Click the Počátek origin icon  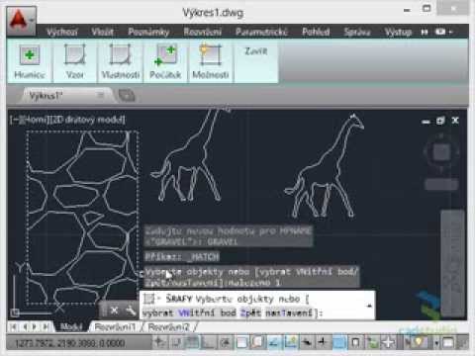tap(165, 55)
